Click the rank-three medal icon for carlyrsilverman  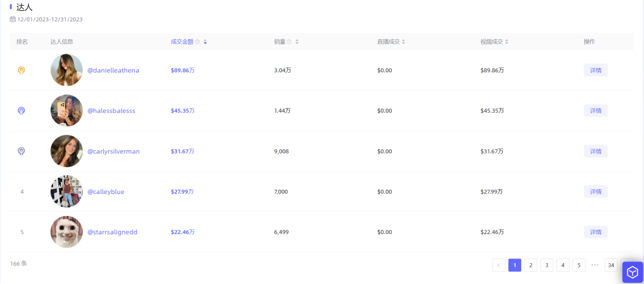coord(21,151)
